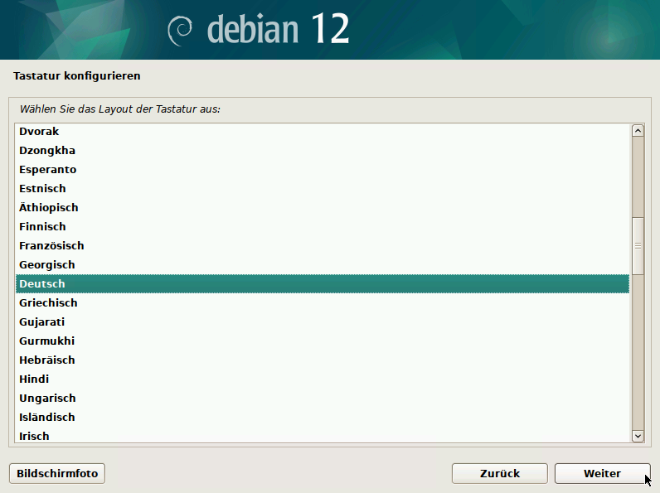Click the scroll down arrow of the list

coord(638,436)
